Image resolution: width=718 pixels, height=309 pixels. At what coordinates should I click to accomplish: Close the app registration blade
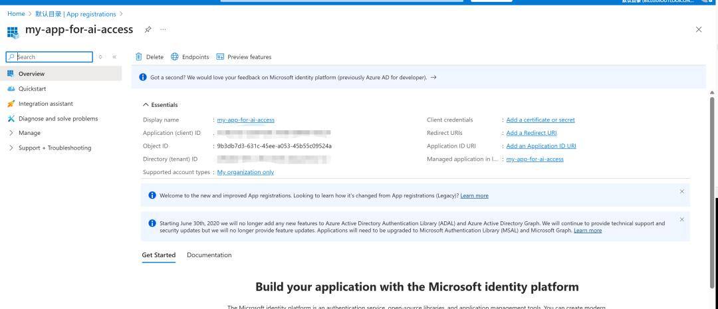click(699, 29)
